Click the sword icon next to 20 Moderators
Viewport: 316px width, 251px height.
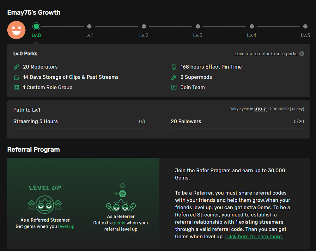(16, 67)
